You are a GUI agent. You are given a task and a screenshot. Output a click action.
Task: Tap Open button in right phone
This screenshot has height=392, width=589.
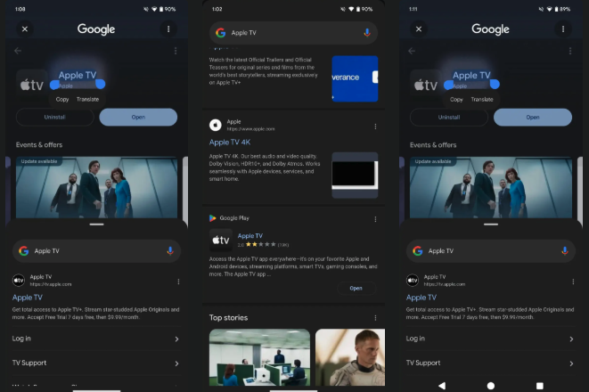533,117
